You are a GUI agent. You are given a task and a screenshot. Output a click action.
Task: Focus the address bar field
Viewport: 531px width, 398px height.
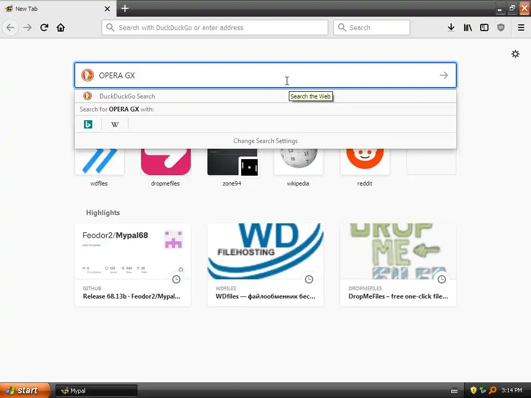(215, 27)
